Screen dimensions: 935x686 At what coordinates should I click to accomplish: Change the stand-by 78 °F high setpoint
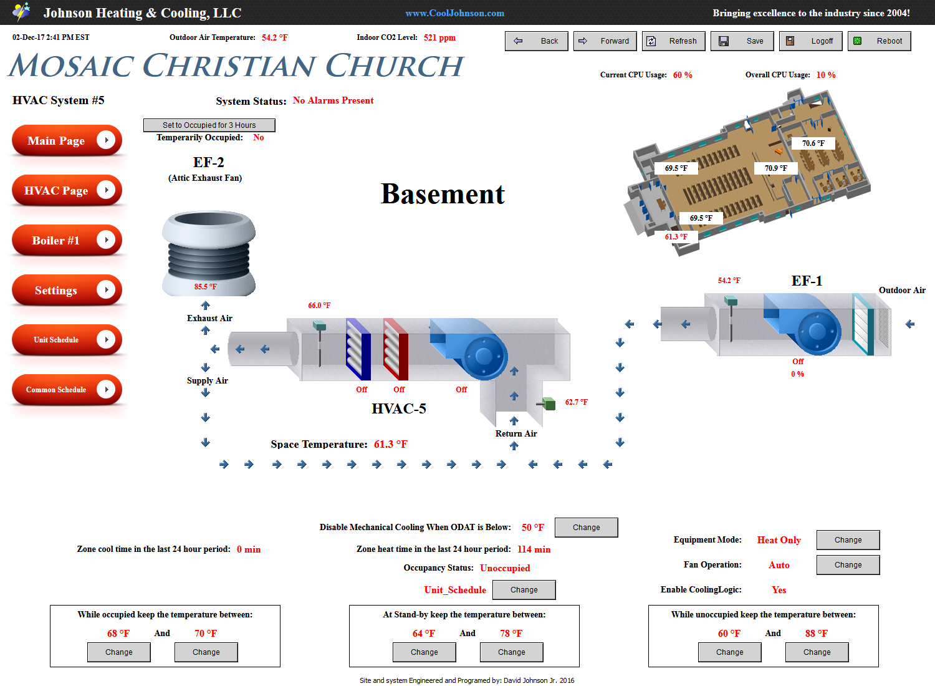click(x=511, y=652)
